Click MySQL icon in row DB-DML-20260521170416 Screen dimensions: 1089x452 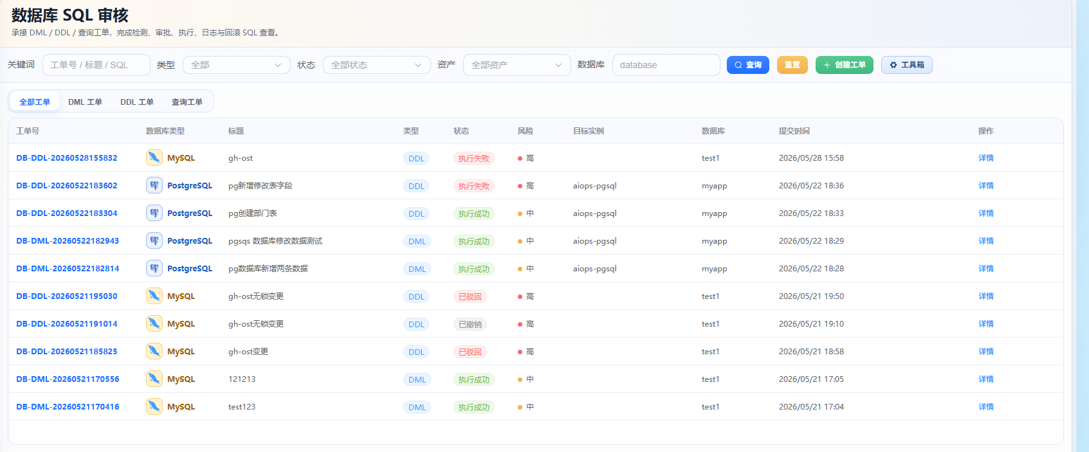[x=154, y=406]
